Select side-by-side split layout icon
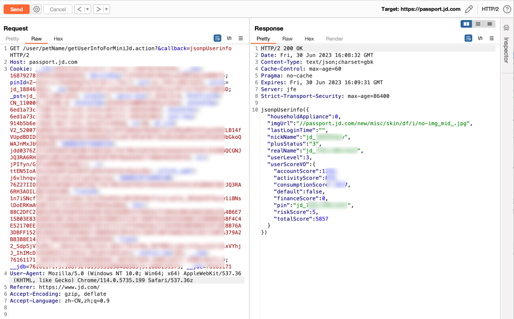This screenshot has height=319, width=514. point(466,24)
